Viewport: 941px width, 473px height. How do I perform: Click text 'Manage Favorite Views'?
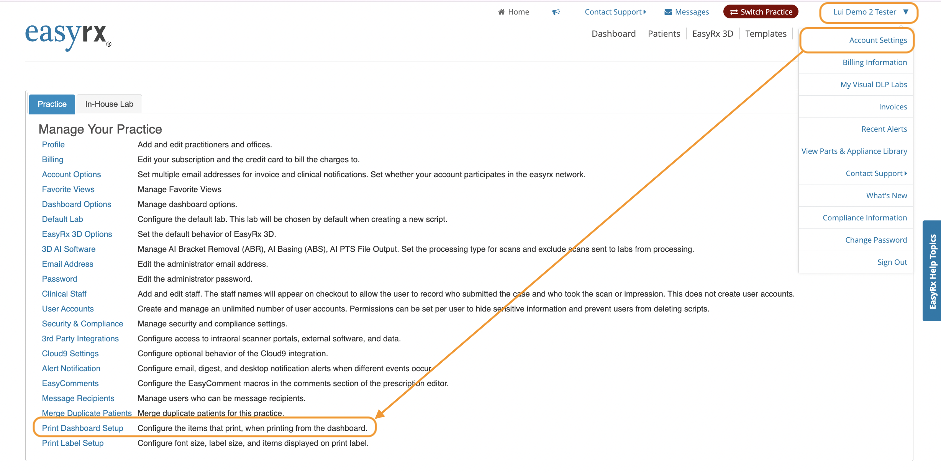[x=179, y=189]
